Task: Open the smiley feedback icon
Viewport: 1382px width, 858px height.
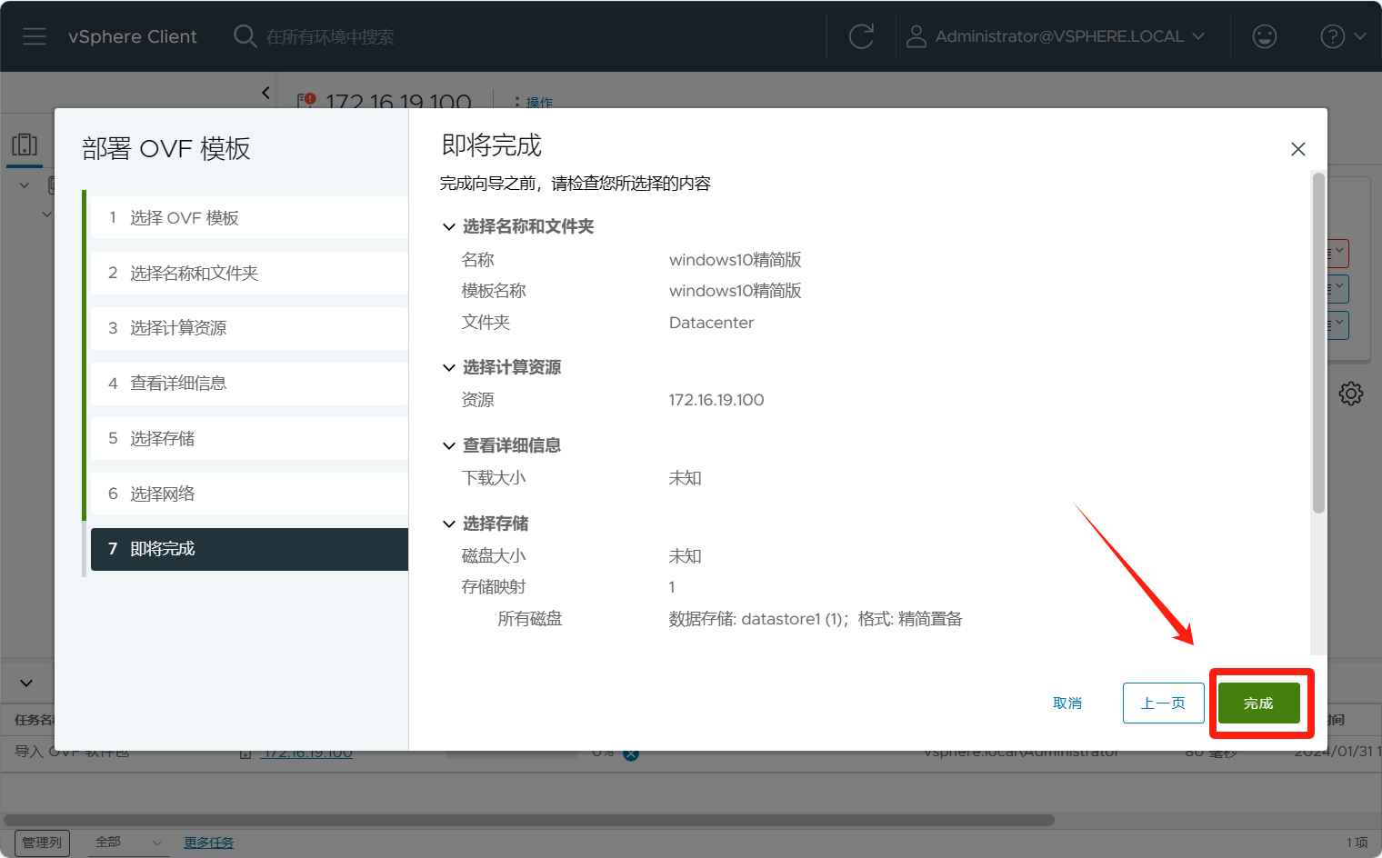Action: tap(1264, 36)
